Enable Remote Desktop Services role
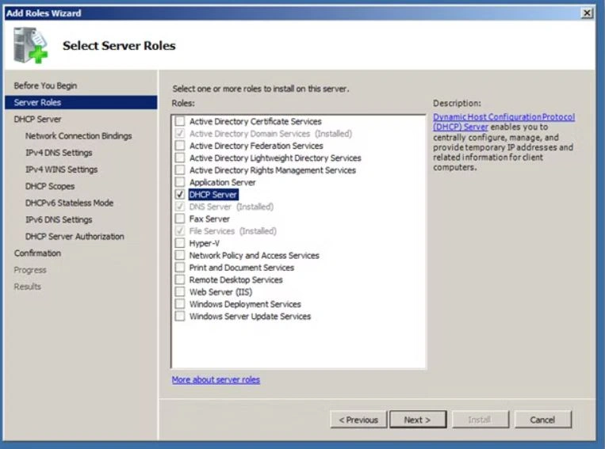Screen dimensions: 605x449 [x=180, y=280]
